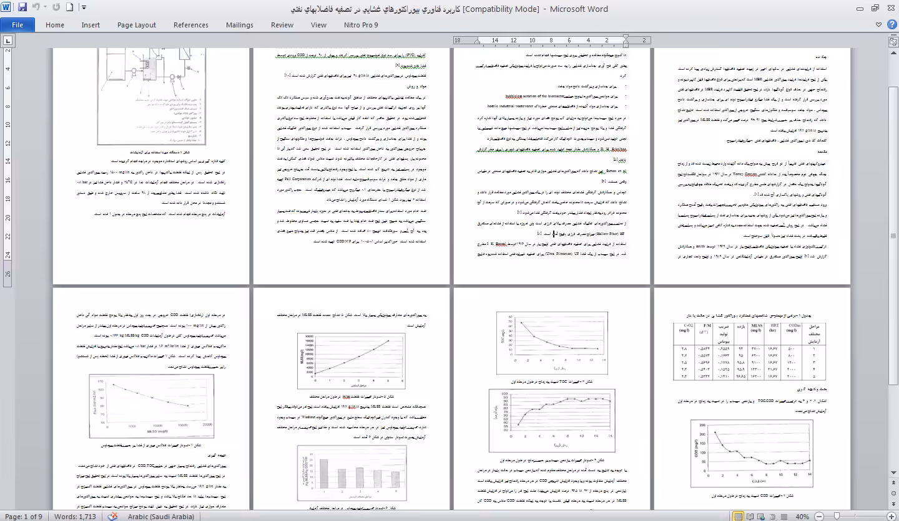Screen dimensions: 899x521
Task: Create a new blank document icon
Action: (x=70, y=7)
